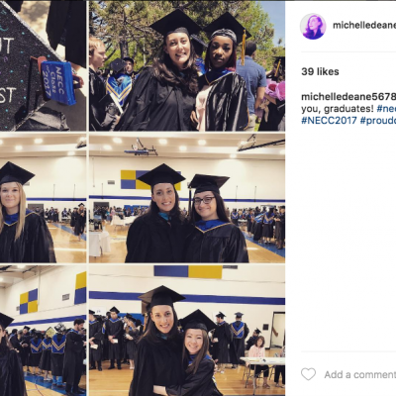Screen dimensions: 396x396
Task: Click the yellow tassel on outdoor cap
Action: (244, 47)
